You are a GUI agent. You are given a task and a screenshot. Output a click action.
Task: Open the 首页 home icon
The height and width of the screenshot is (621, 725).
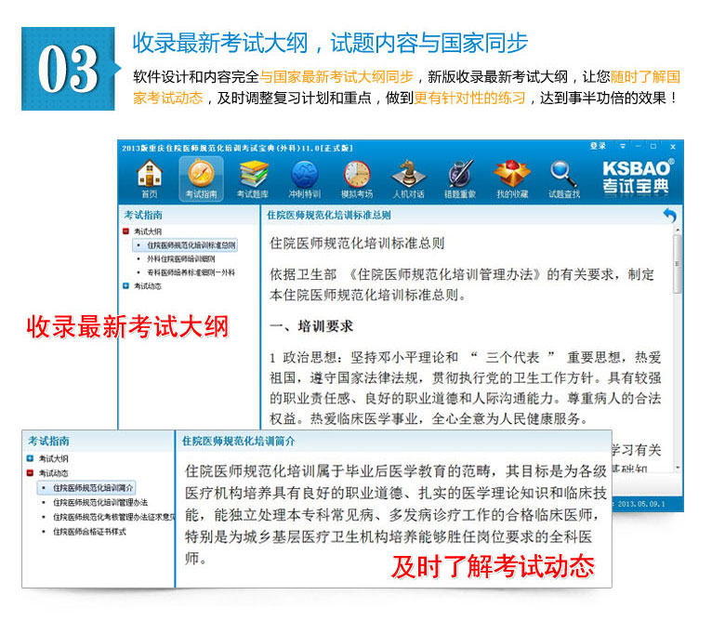coord(150,178)
